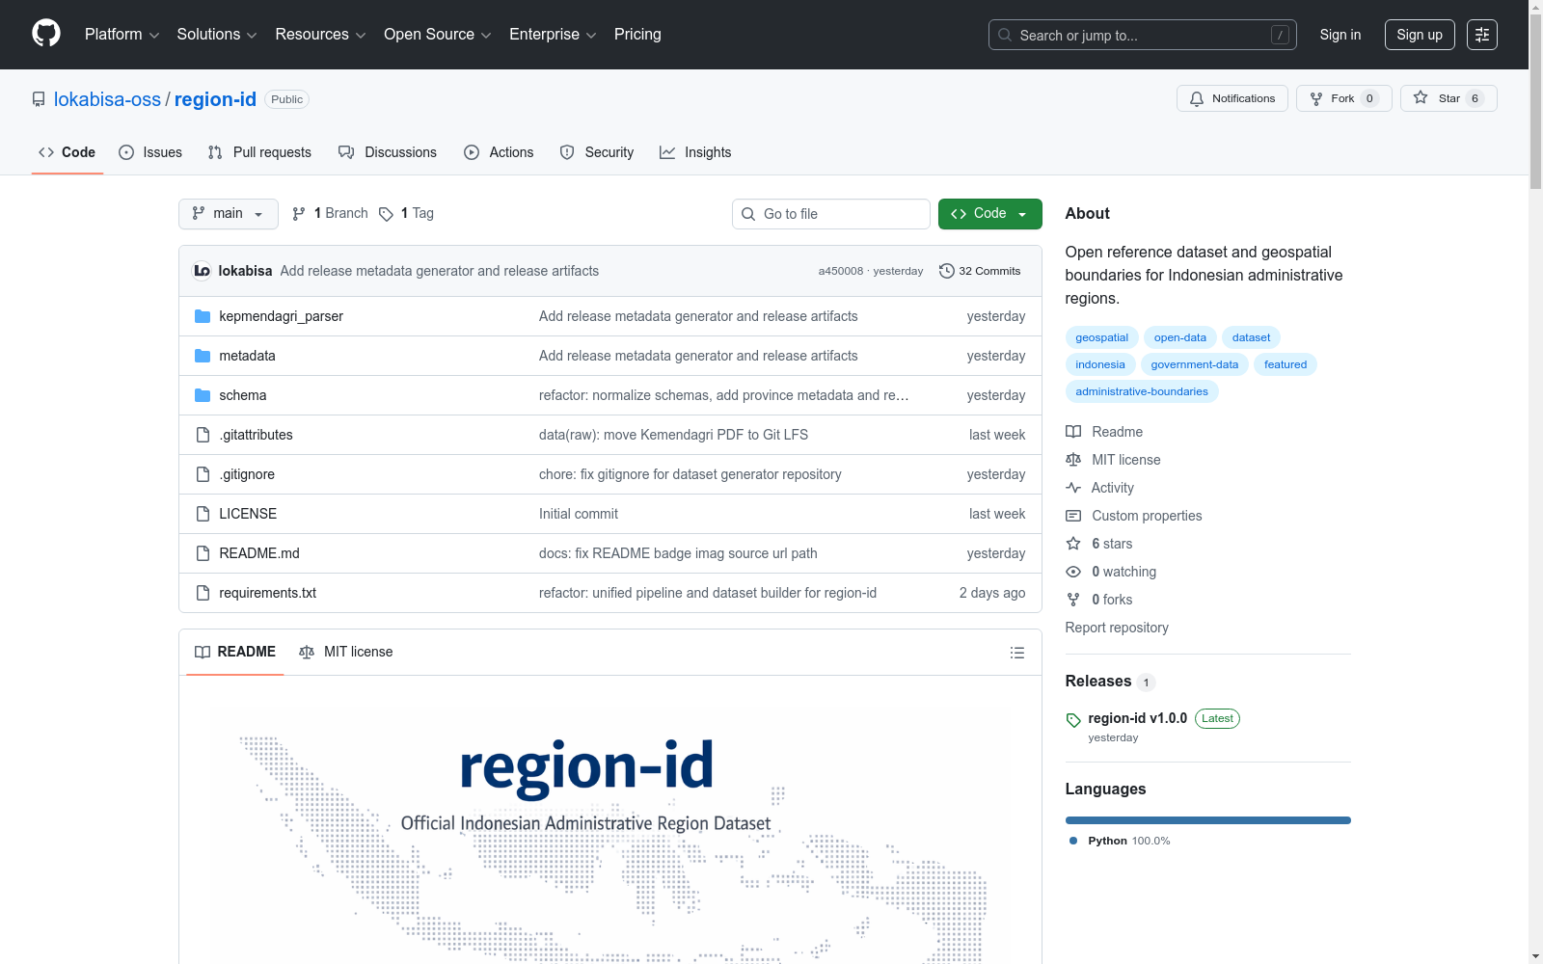Click the scales icon beside MIT license
Image resolution: width=1543 pixels, height=964 pixels.
(1073, 460)
